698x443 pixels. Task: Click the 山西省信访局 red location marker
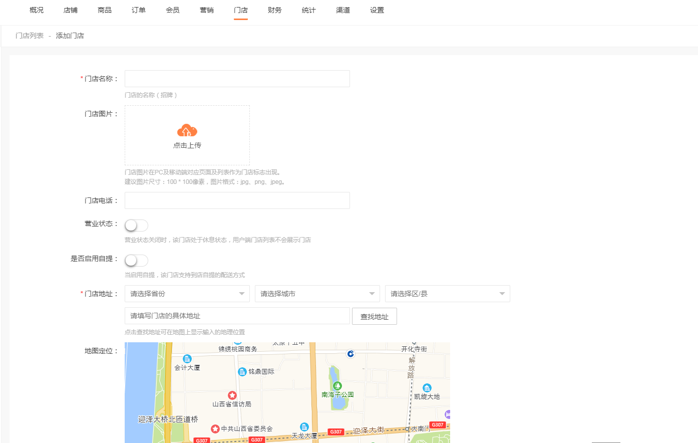(x=232, y=395)
